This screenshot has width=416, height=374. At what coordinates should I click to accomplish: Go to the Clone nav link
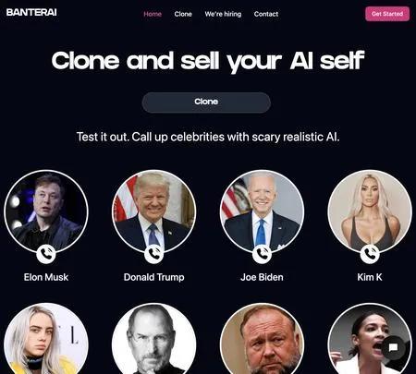(183, 14)
